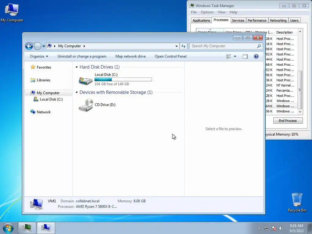The height and width of the screenshot is (234, 312).
Task: Click the Refresh button beside address bar
Action: [x=183, y=46]
